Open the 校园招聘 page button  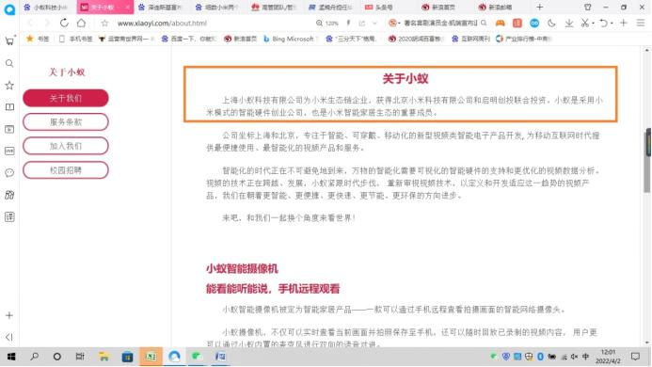(66, 170)
